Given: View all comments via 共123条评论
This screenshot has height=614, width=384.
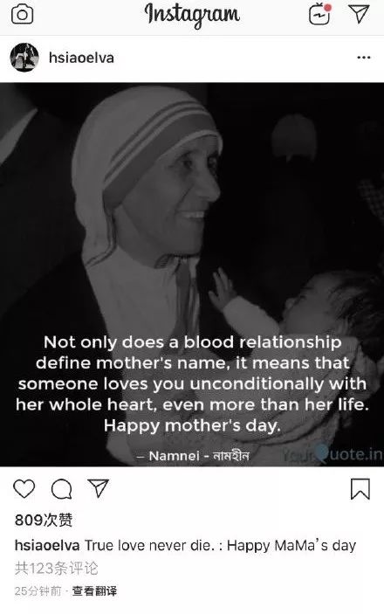Looking at the screenshot, I should 57,569.
